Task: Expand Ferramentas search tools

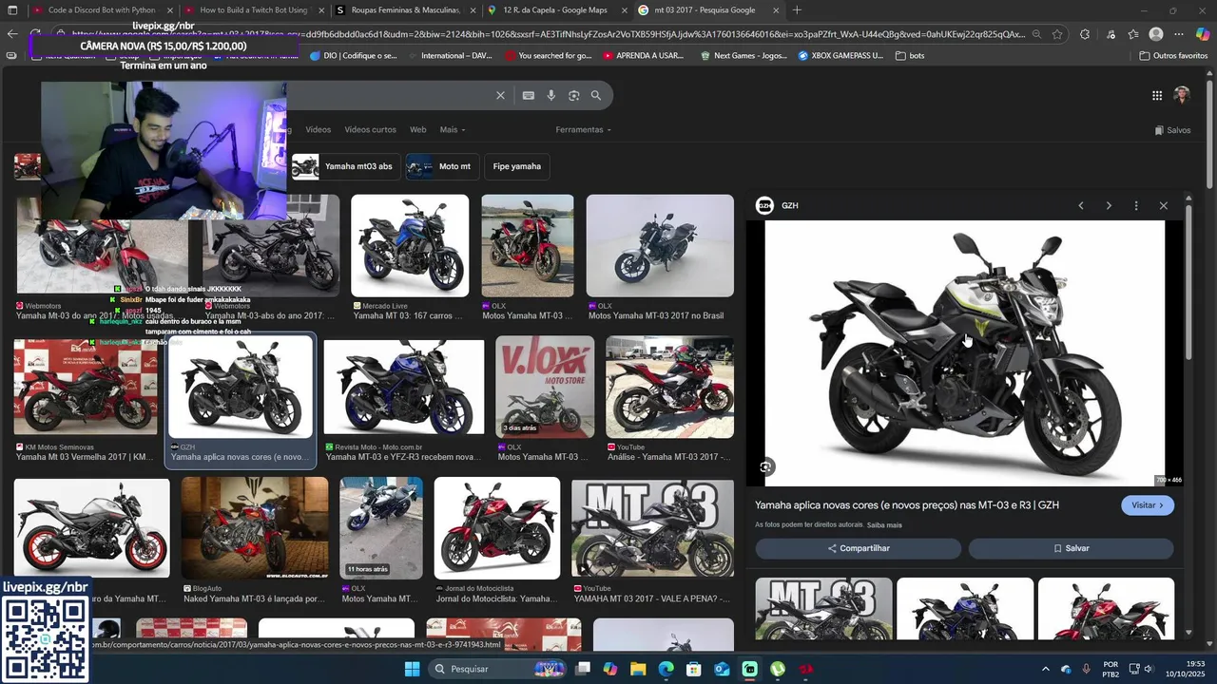Action: coord(583,129)
